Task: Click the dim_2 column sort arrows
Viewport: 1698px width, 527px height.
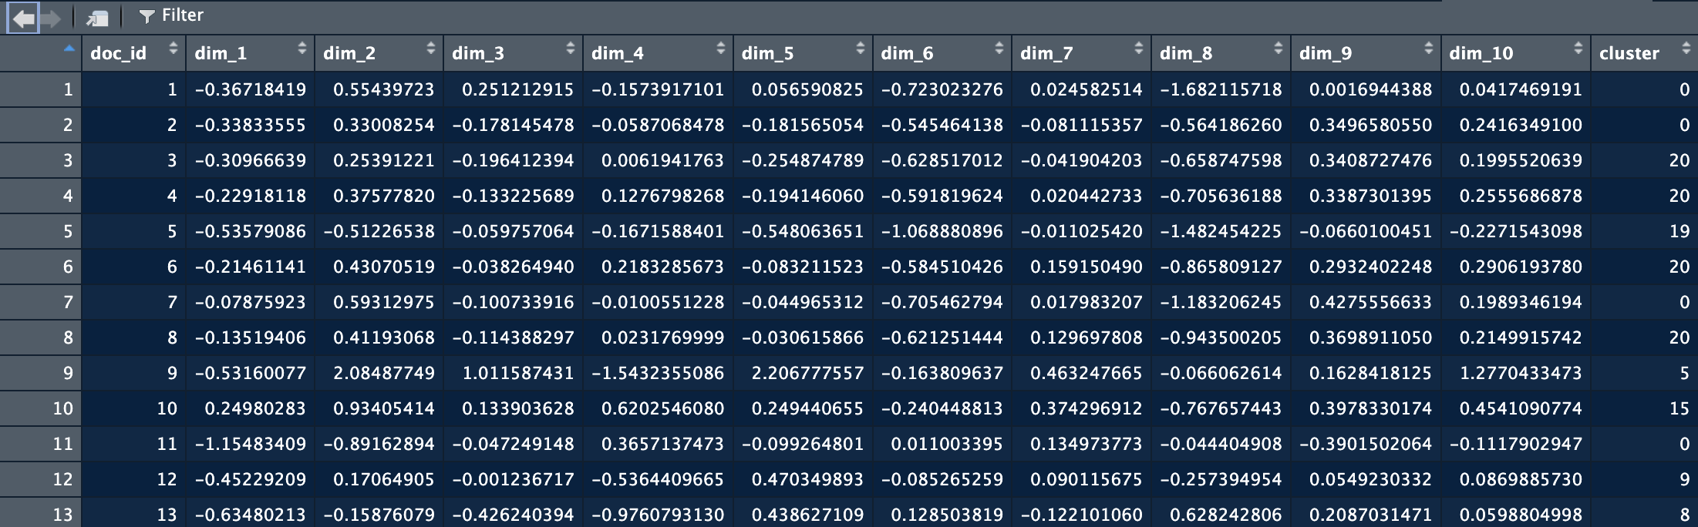Action: tap(430, 49)
